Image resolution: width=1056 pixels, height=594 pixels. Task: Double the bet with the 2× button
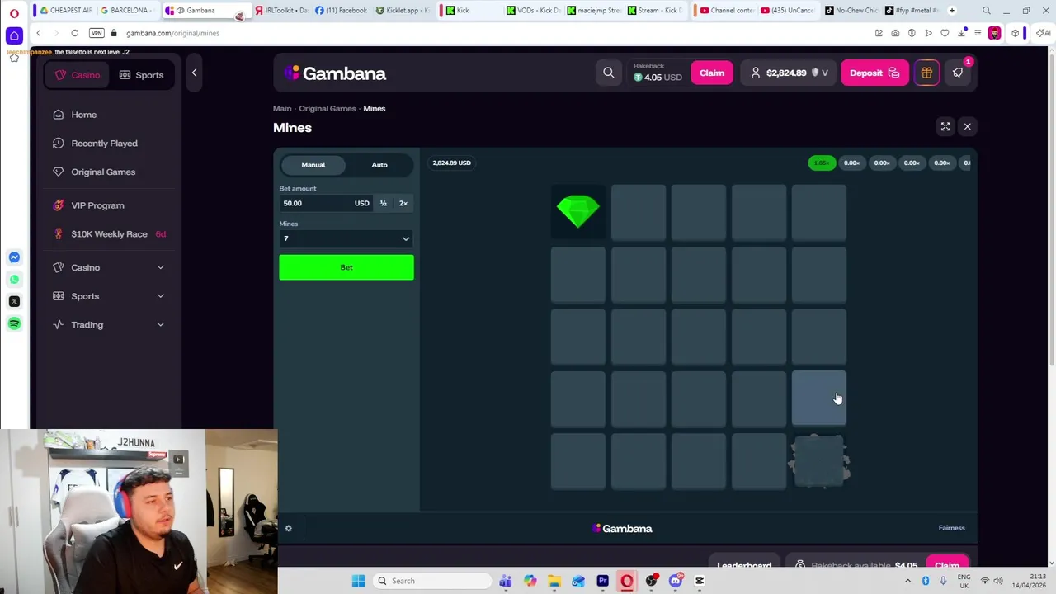click(403, 203)
